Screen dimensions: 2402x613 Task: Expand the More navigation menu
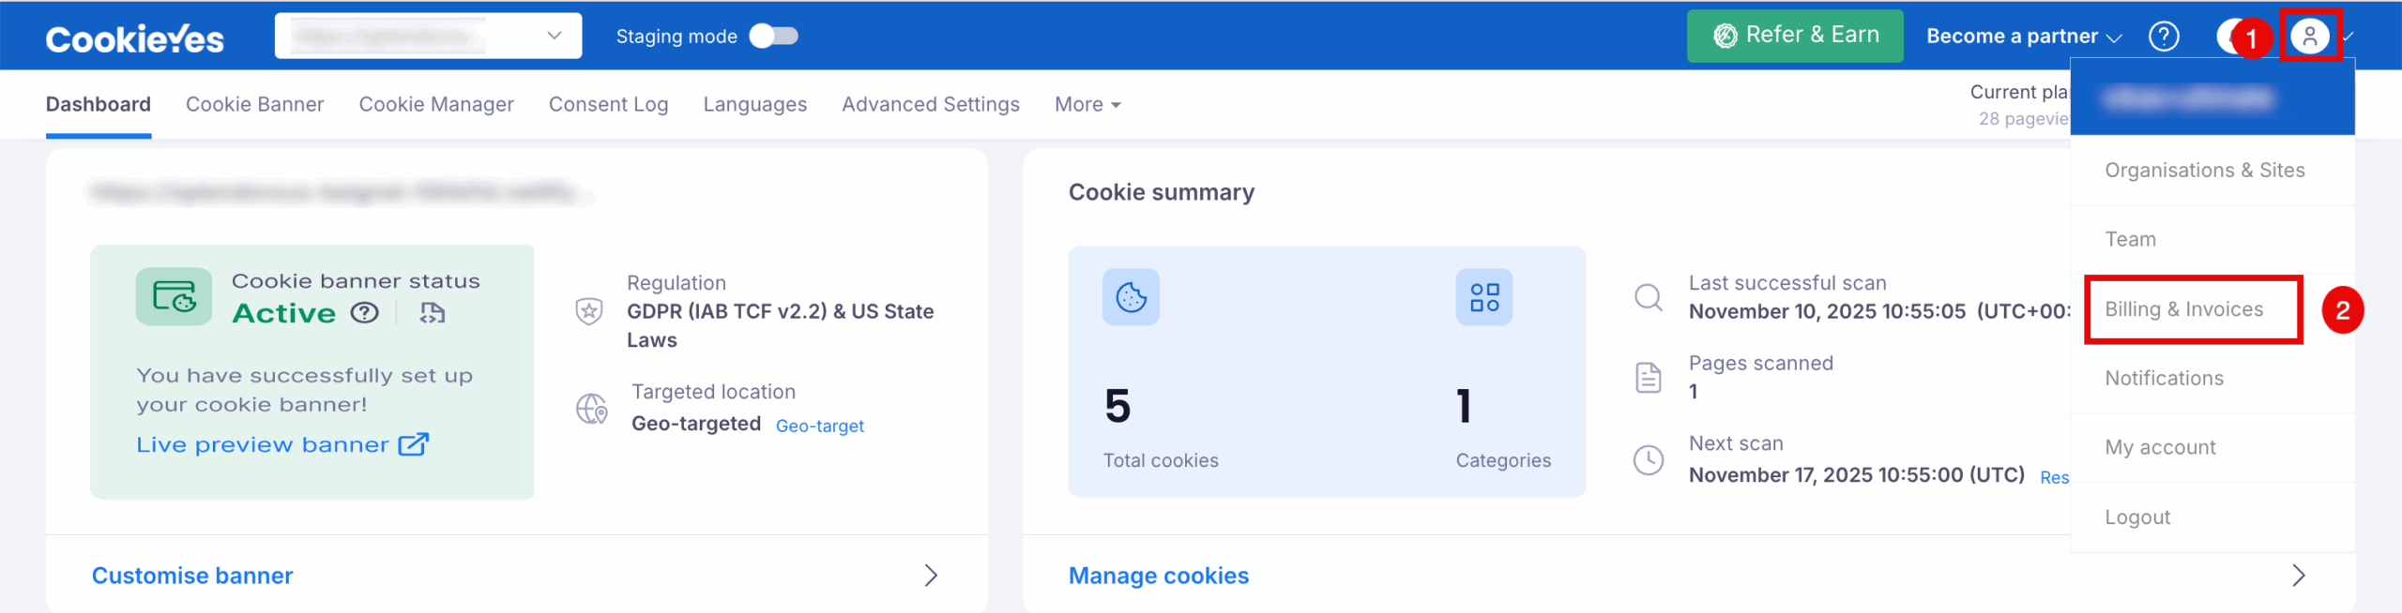(1087, 105)
